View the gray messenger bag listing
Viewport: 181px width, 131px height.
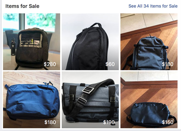(90, 100)
